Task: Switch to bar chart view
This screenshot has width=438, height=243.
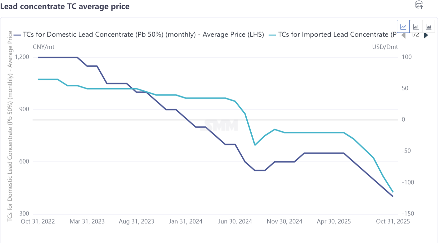Action: (416, 27)
